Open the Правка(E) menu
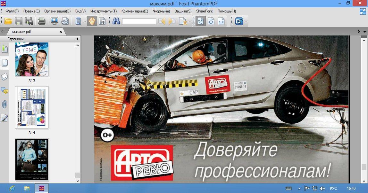Image resolution: width=368 pixels, height=193 pixels. 31,11
